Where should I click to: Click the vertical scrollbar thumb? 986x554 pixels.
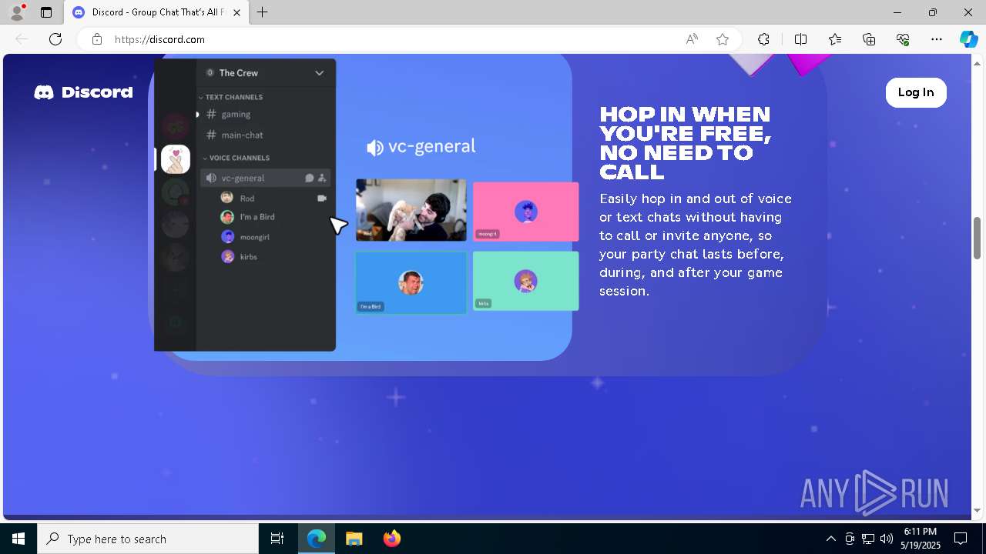[978, 238]
